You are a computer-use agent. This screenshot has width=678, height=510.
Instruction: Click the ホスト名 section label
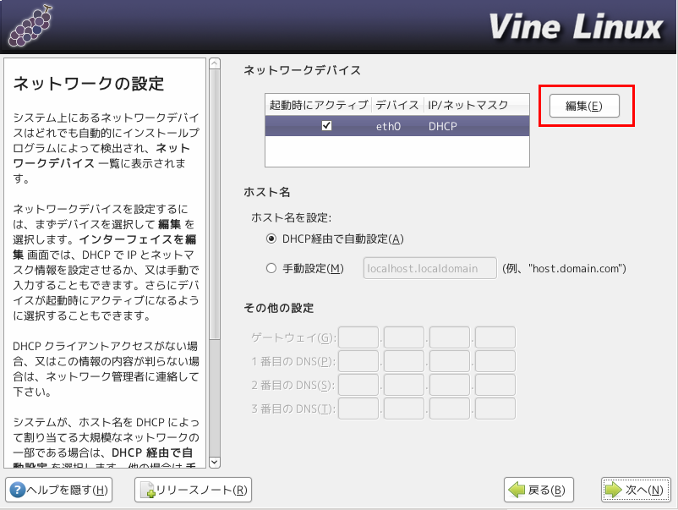tap(267, 192)
